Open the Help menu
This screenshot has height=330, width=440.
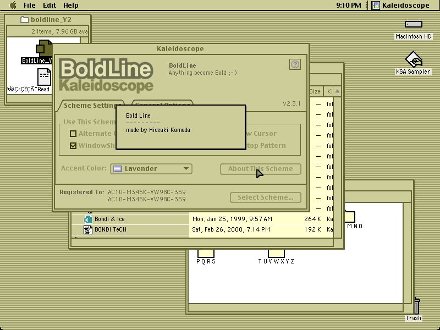point(71,5)
